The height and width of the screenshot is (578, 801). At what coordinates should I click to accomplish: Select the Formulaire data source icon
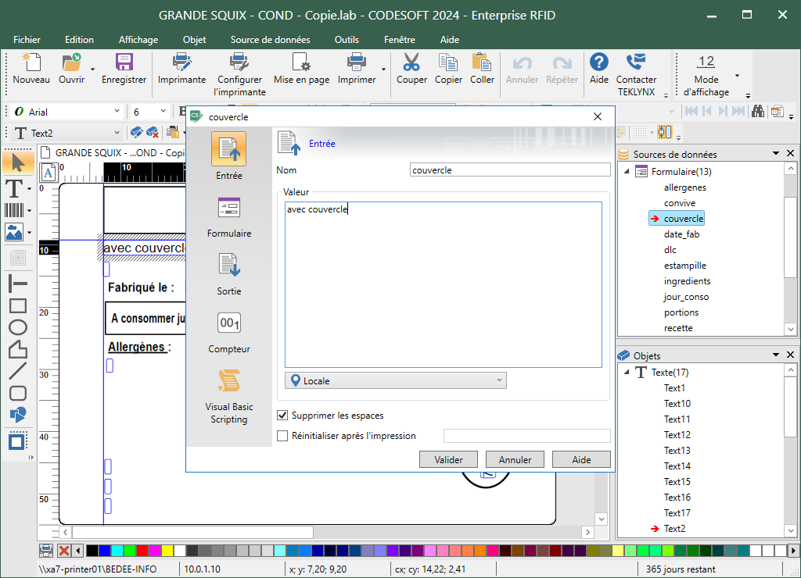click(x=228, y=208)
